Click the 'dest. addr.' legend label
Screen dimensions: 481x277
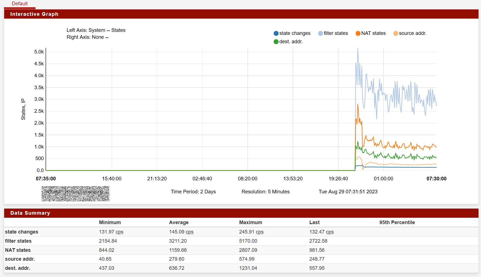coord(291,42)
